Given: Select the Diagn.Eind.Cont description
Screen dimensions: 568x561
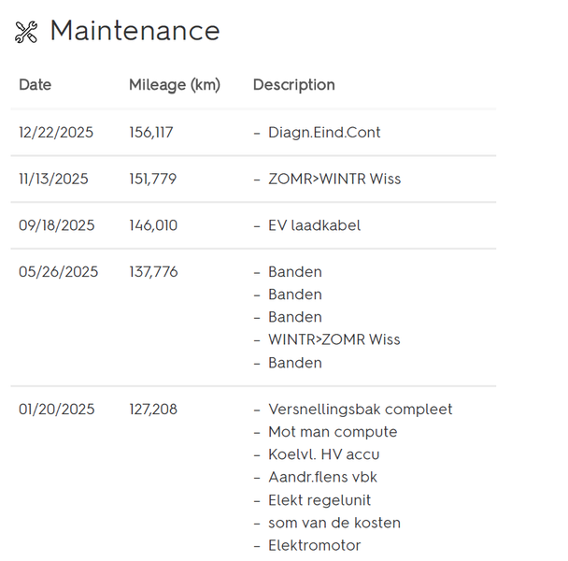Looking at the screenshot, I should [324, 133].
